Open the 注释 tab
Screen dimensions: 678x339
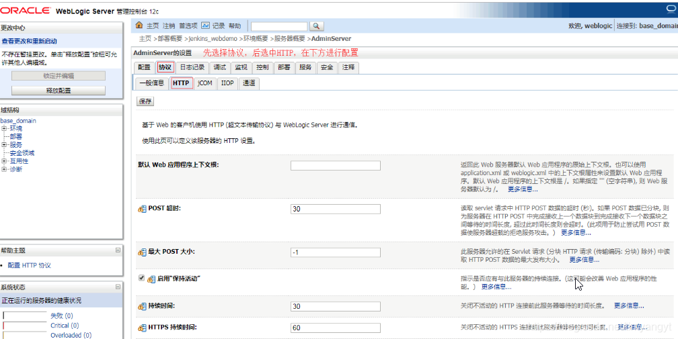coord(348,67)
